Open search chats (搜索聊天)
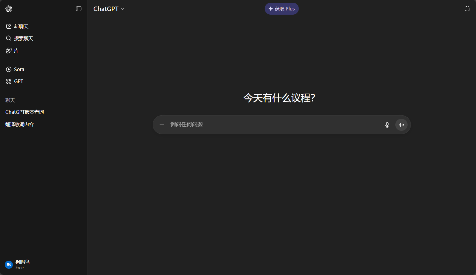This screenshot has width=476, height=275. pos(44,39)
